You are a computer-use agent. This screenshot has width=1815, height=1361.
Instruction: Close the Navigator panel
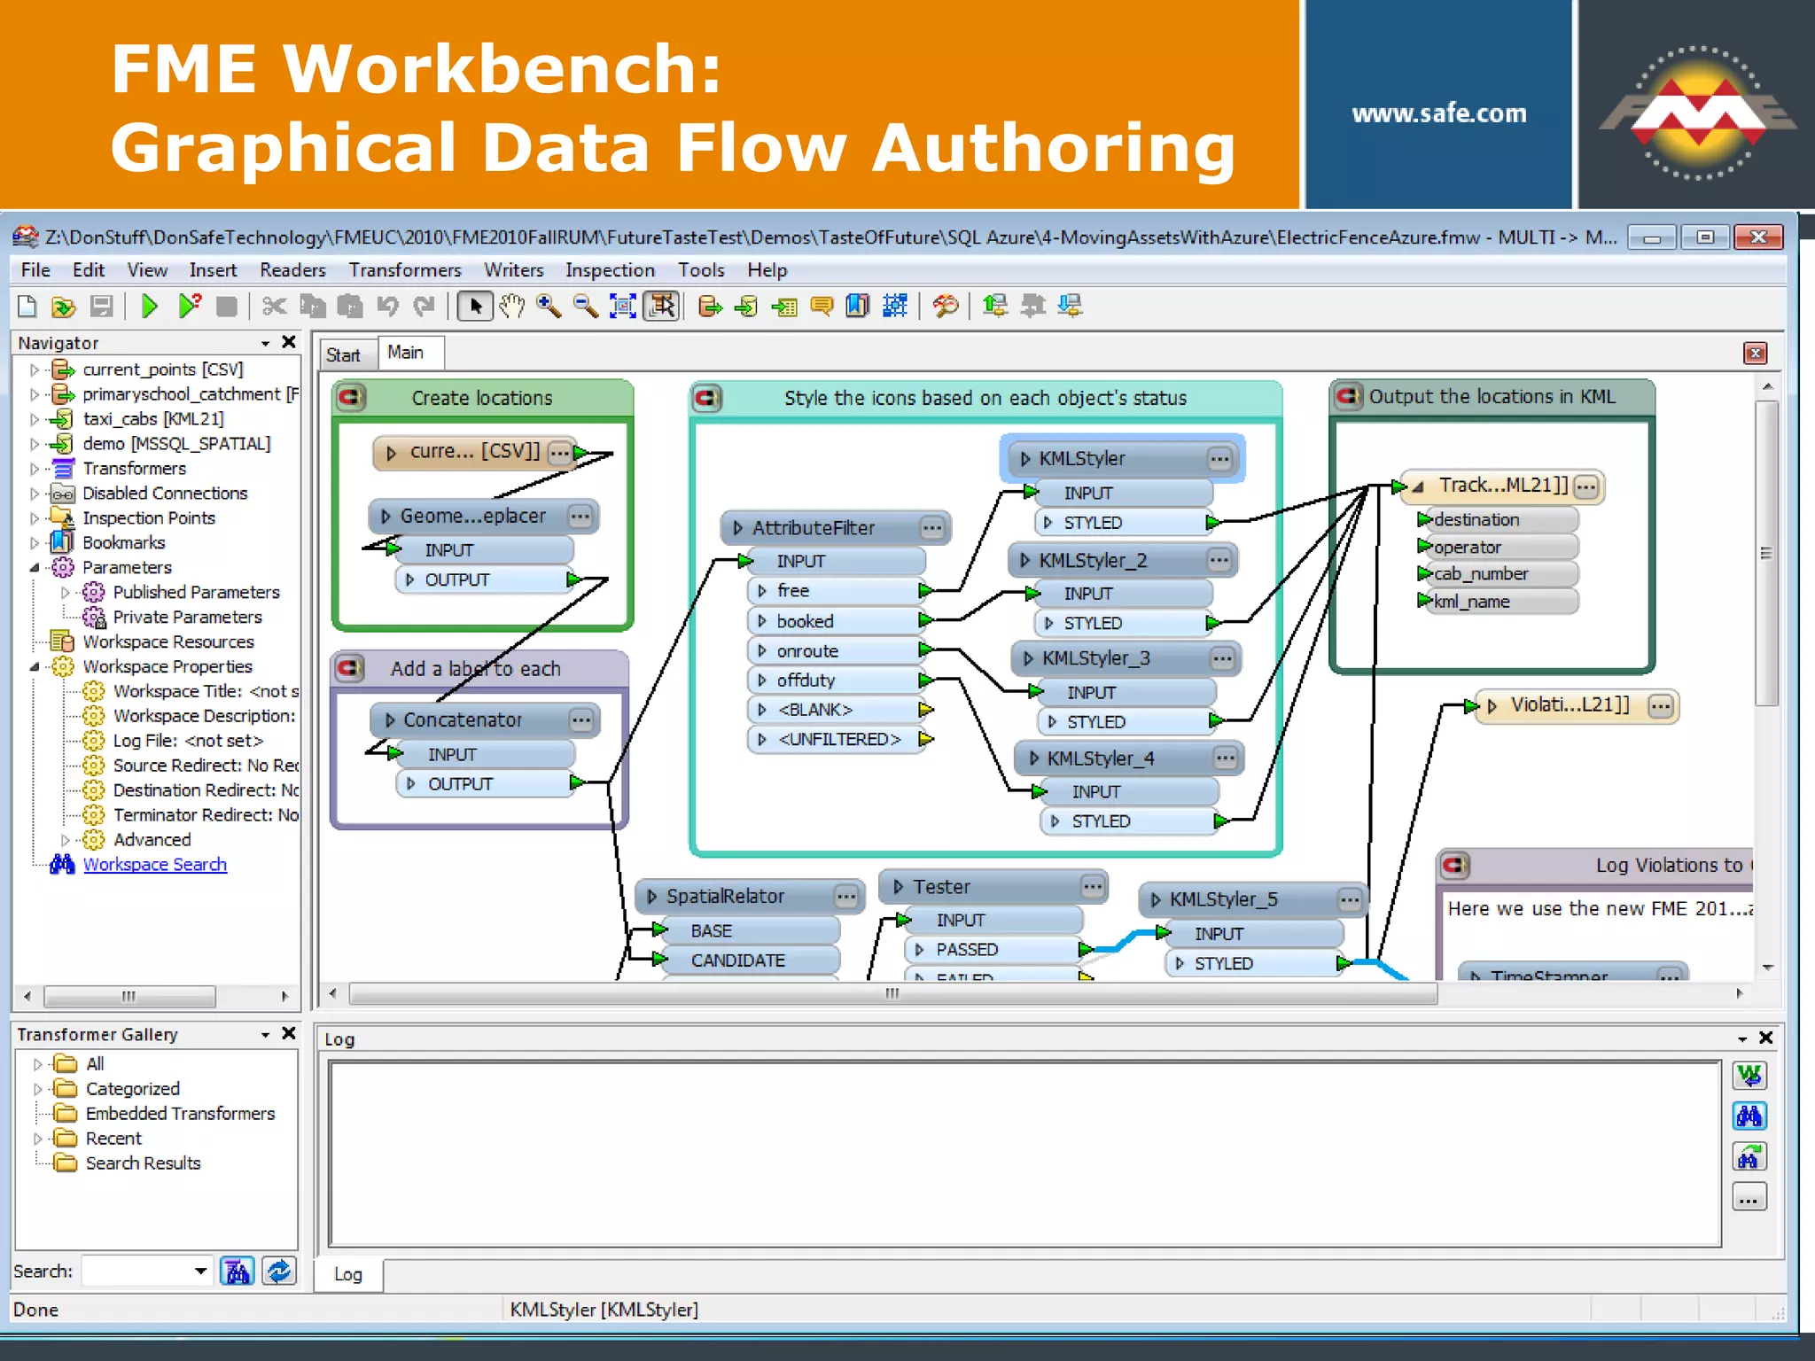289,342
